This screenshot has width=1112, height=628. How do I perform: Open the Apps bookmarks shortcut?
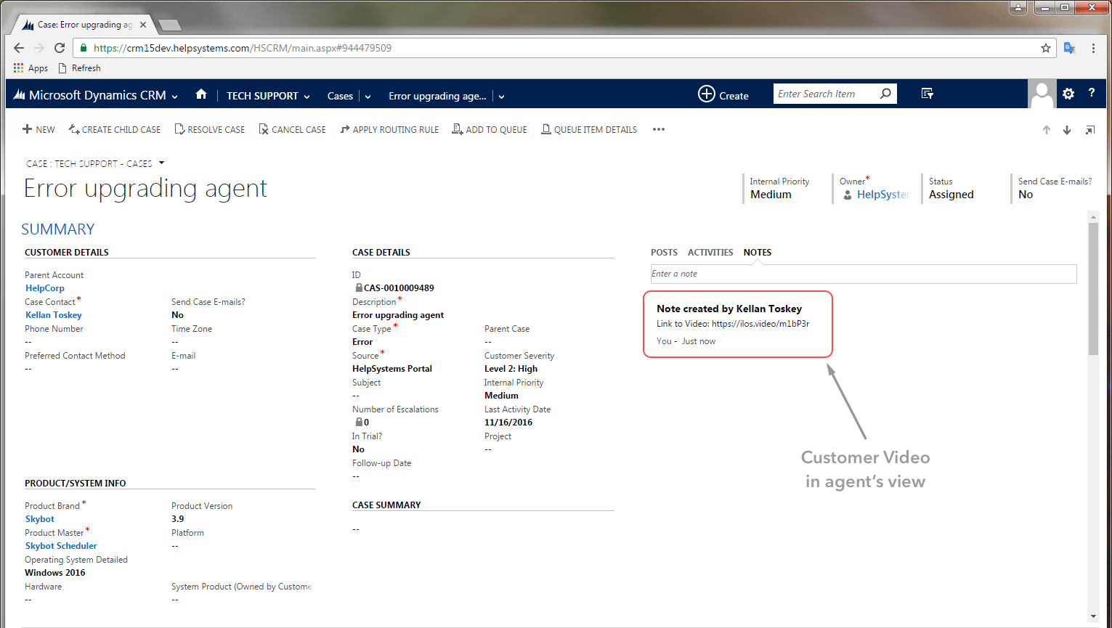coord(31,68)
